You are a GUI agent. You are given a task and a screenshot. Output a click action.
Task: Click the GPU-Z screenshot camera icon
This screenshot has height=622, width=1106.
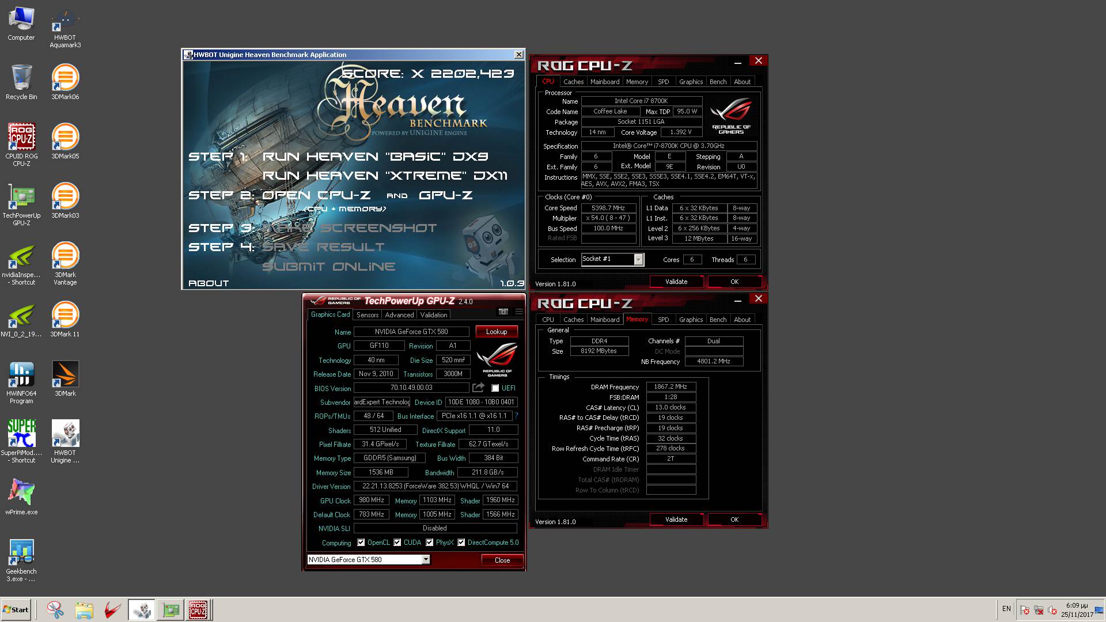tap(503, 312)
